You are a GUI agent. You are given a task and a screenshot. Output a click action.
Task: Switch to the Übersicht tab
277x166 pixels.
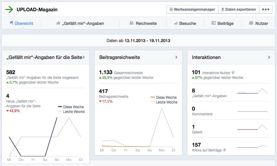coord(21,23)
